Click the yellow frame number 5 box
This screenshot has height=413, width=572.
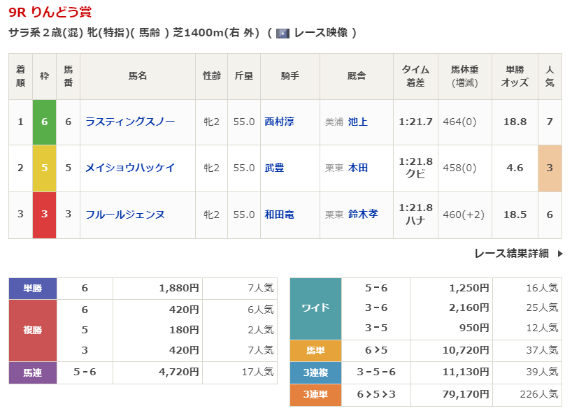pyautogui.click(x=45, y=168)
